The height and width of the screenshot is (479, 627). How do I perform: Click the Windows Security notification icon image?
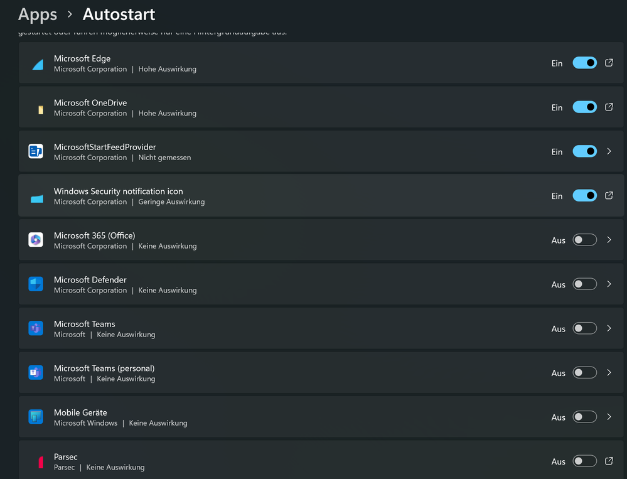click(37, 198)
